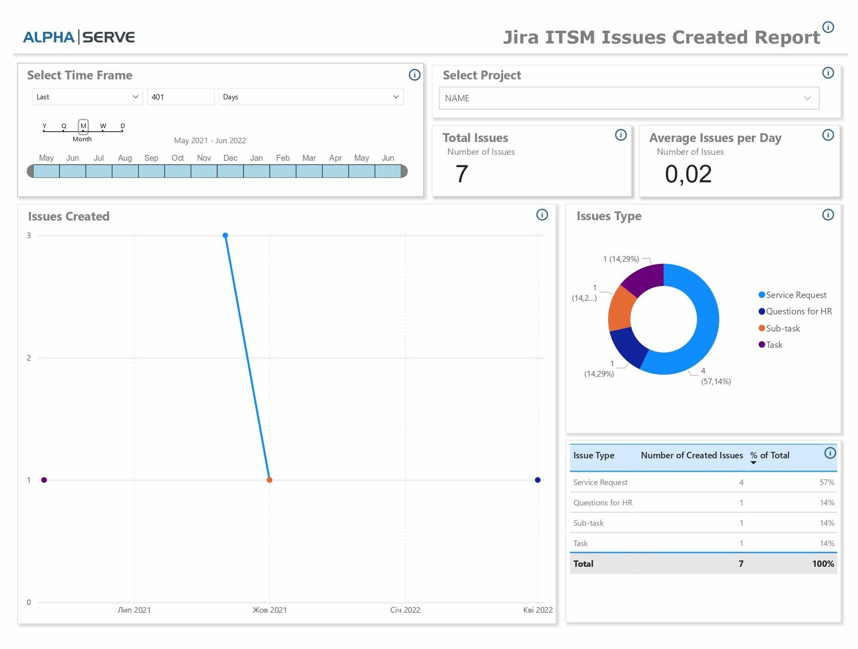Image resolution: width=858 pixels, height=649 pixels.
Task: Select Service Request in the donut legend
Action: (x=792, y=295)
